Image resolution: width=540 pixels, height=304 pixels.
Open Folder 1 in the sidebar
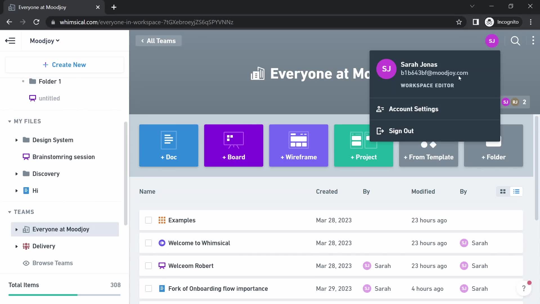[50, 81]
